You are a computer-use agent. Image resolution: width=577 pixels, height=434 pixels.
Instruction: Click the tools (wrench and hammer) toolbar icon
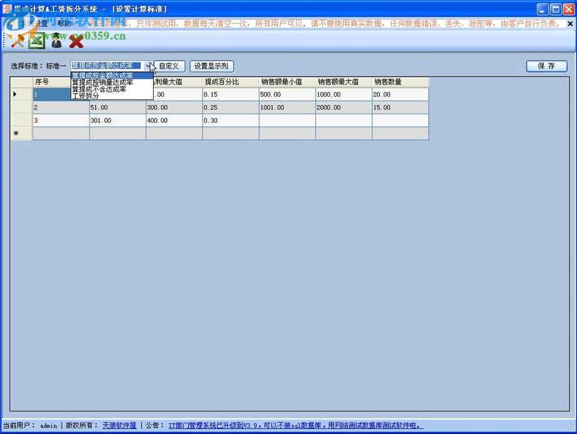pos(17,41)
